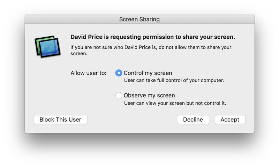
Task: Click the "If you are not sure" warning text
Action: point(151,50)
